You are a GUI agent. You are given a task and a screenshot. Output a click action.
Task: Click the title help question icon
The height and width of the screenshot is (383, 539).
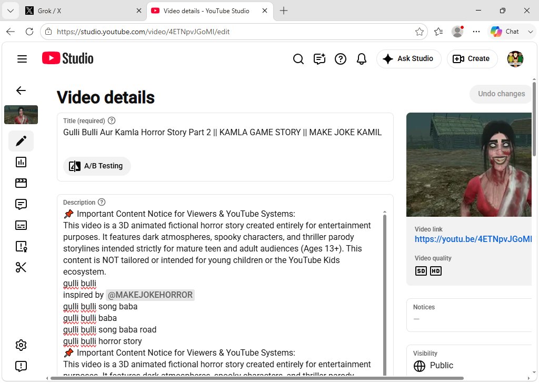pyautogui.click(x=112, y=120)
